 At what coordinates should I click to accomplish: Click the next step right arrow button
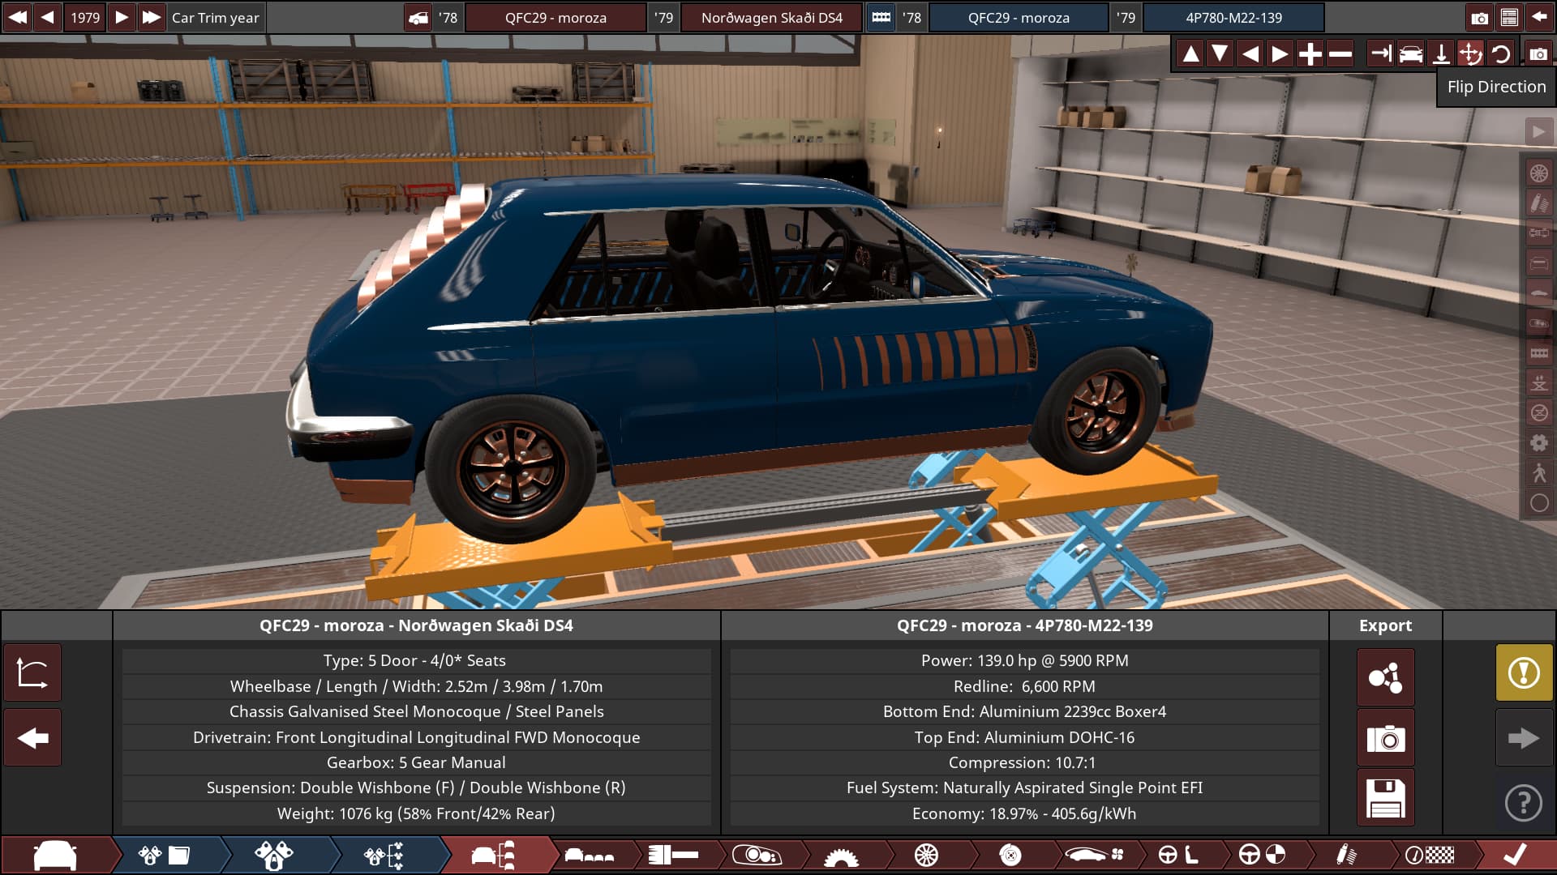tap(1524, 738)
